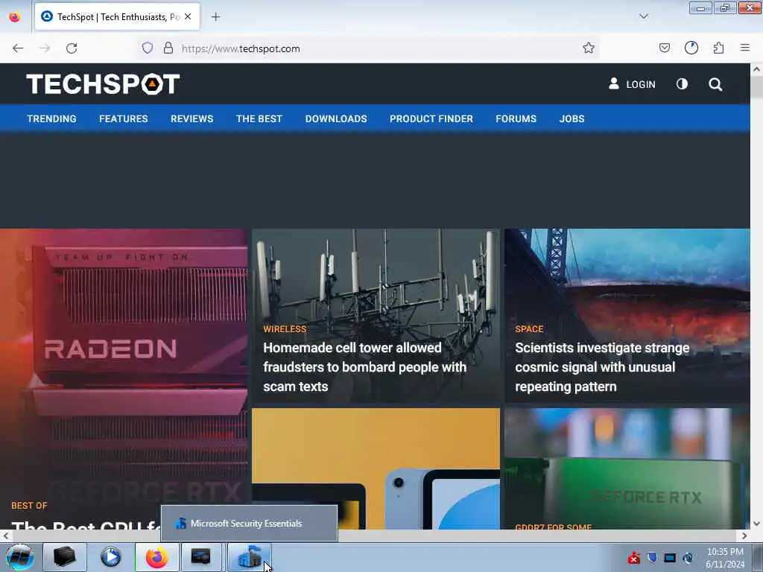Bookmark this page with the star icon
Screen dimensions: 763x572
(589, 48)
